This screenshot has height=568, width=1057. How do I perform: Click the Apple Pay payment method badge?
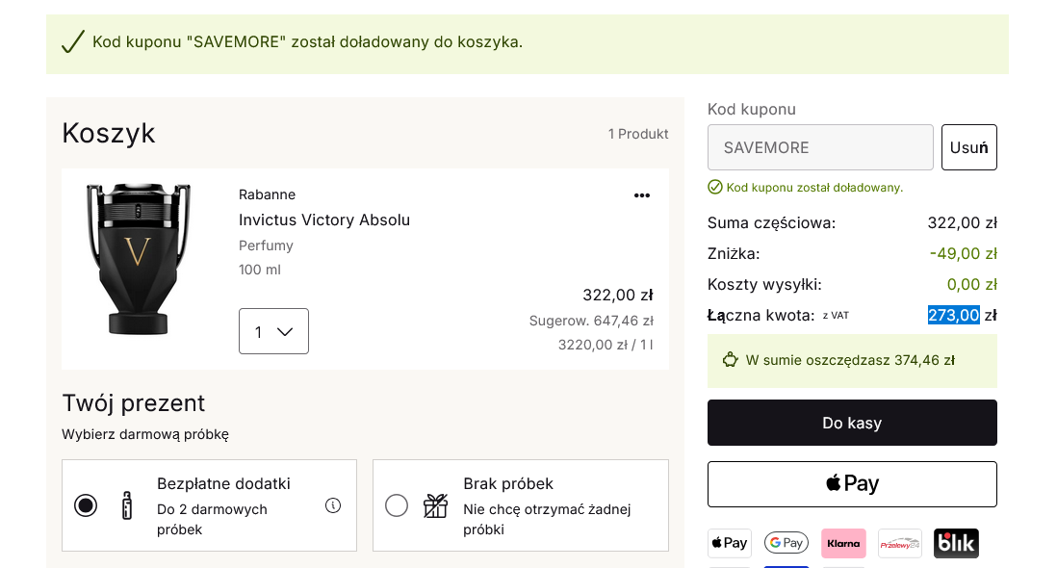730,543
